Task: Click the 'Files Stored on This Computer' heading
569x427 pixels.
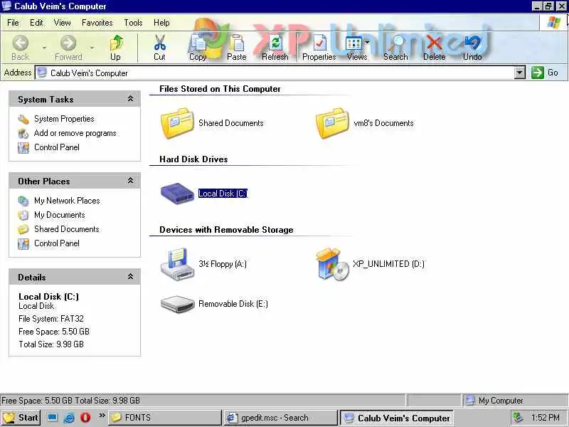Action: click(x=220, y=89)
